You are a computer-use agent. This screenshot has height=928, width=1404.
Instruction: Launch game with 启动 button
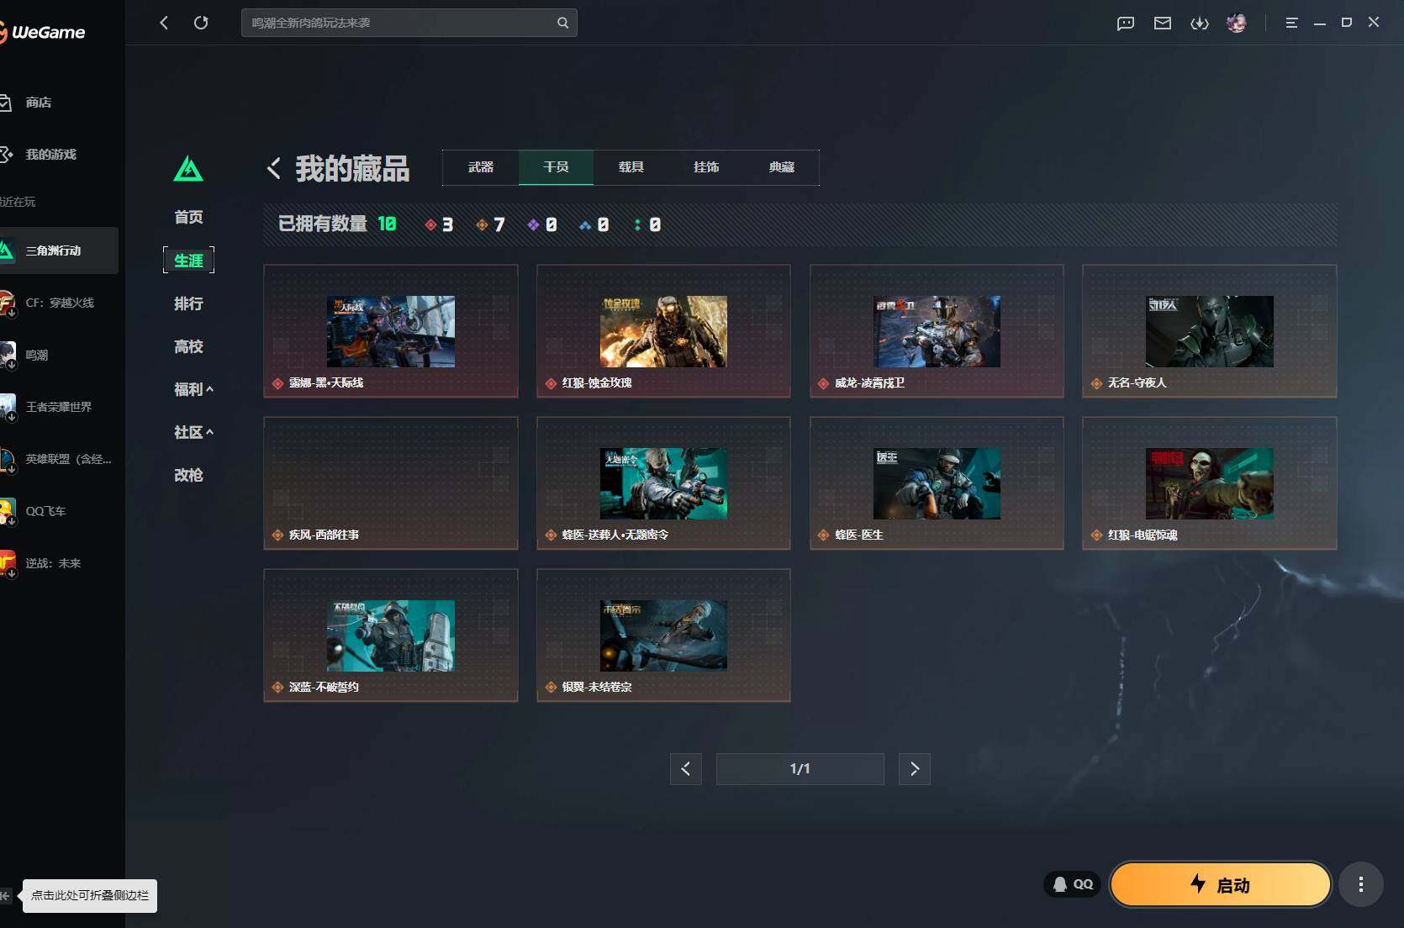[x=1221, y=884]
